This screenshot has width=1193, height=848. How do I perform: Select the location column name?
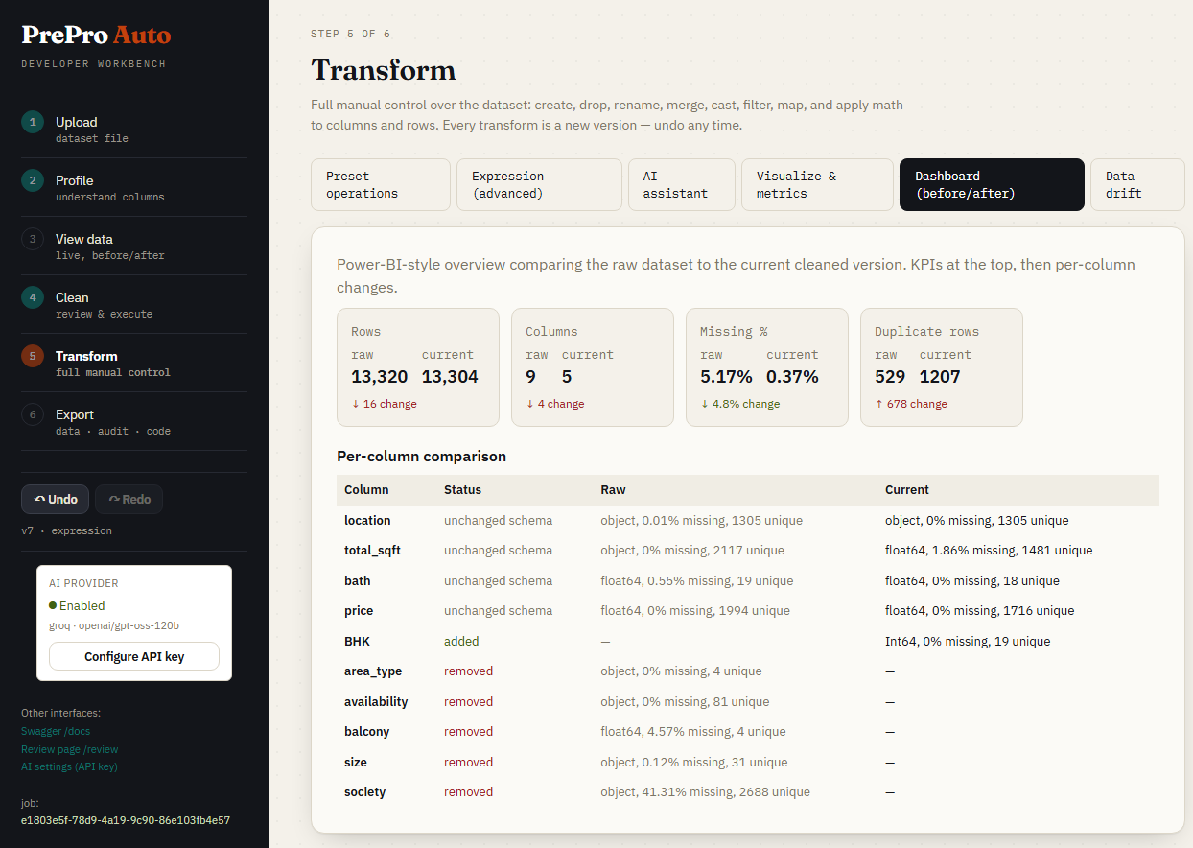click(367, 520)
